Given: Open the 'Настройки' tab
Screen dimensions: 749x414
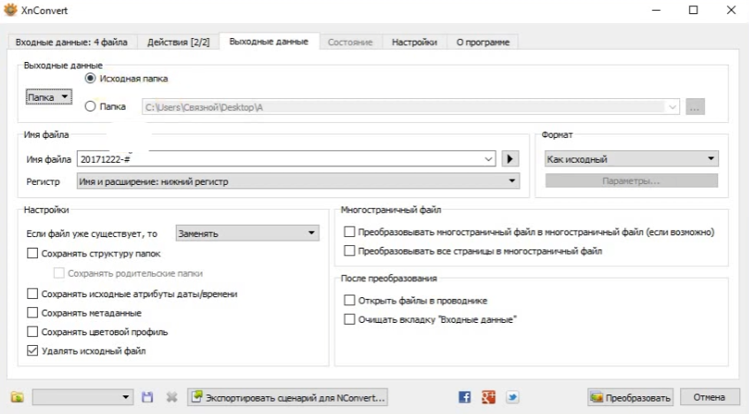Looking at the screenshot, I should (x=414, y=42).
